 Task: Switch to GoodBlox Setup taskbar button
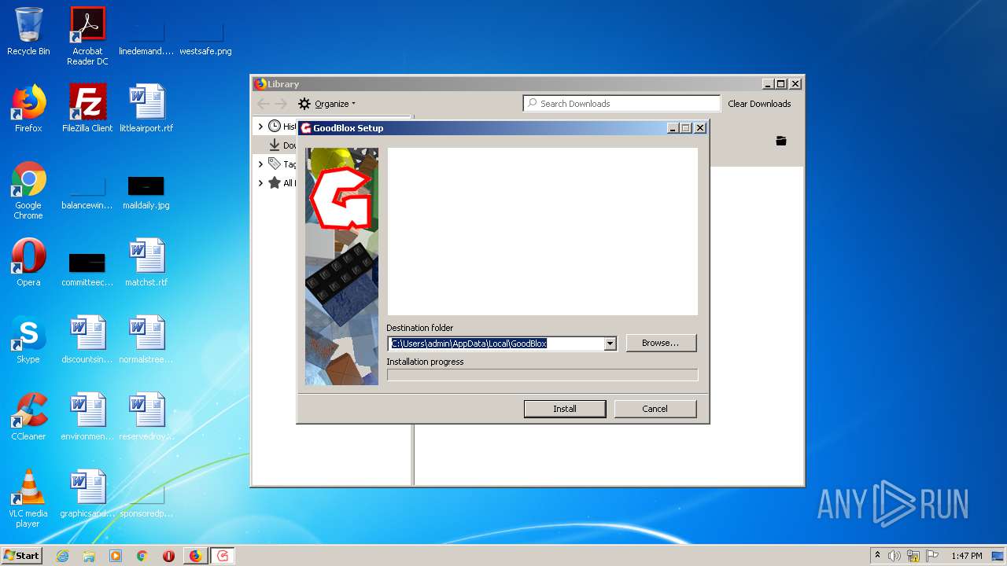point(223,556)
